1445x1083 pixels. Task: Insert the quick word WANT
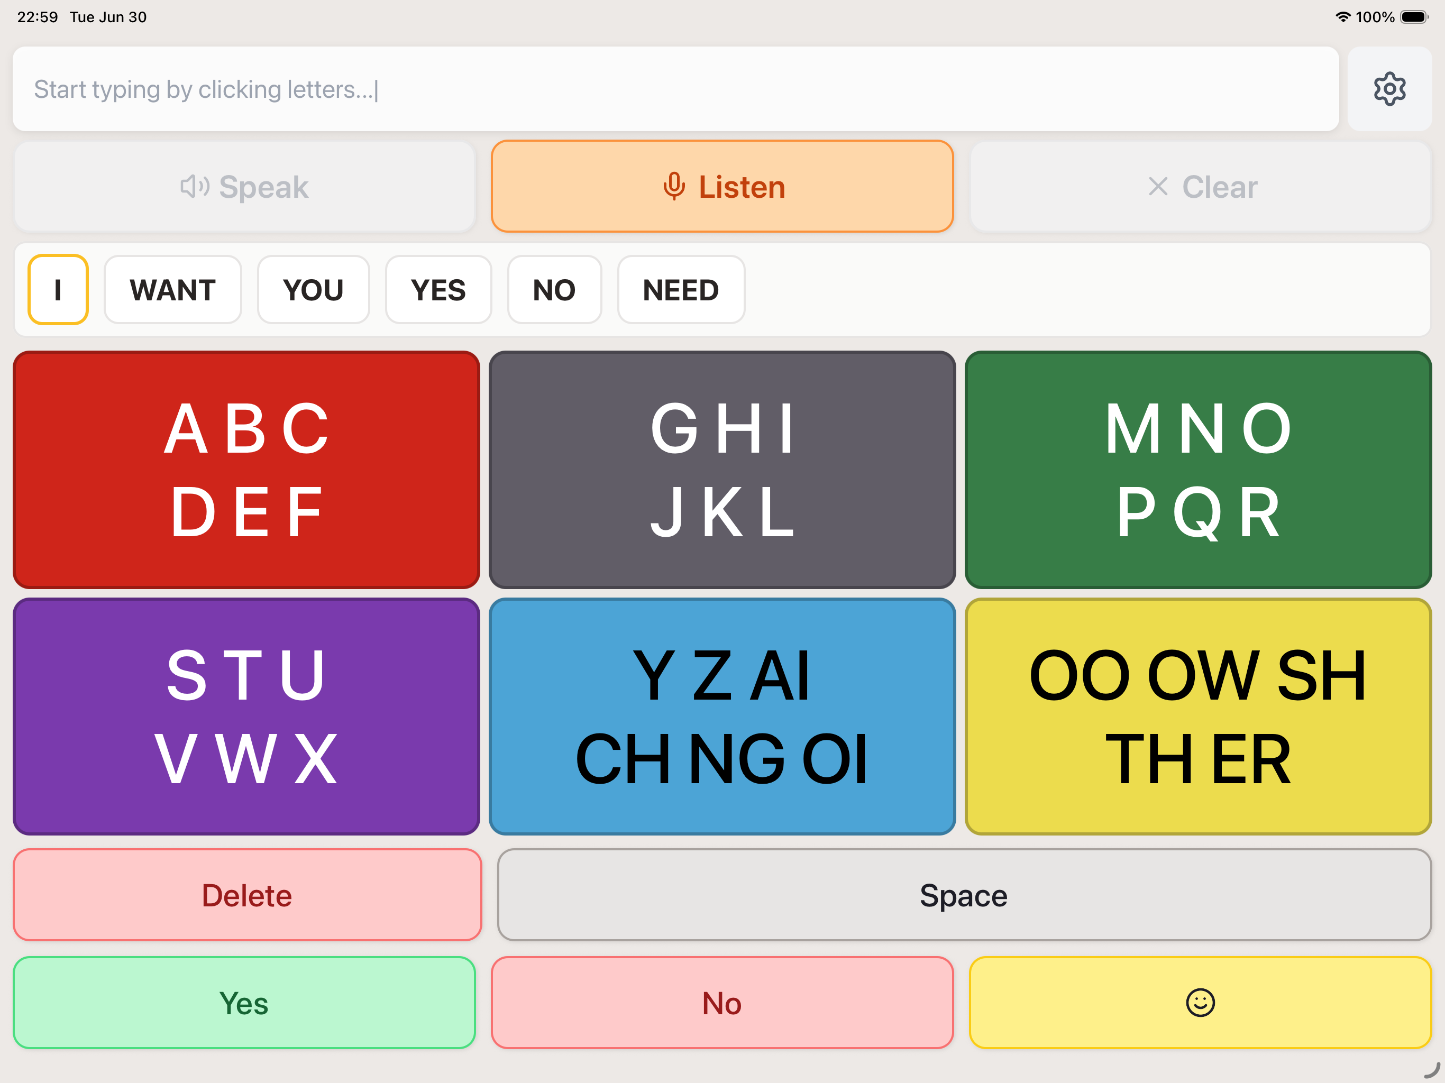click(x=172, y=289)
